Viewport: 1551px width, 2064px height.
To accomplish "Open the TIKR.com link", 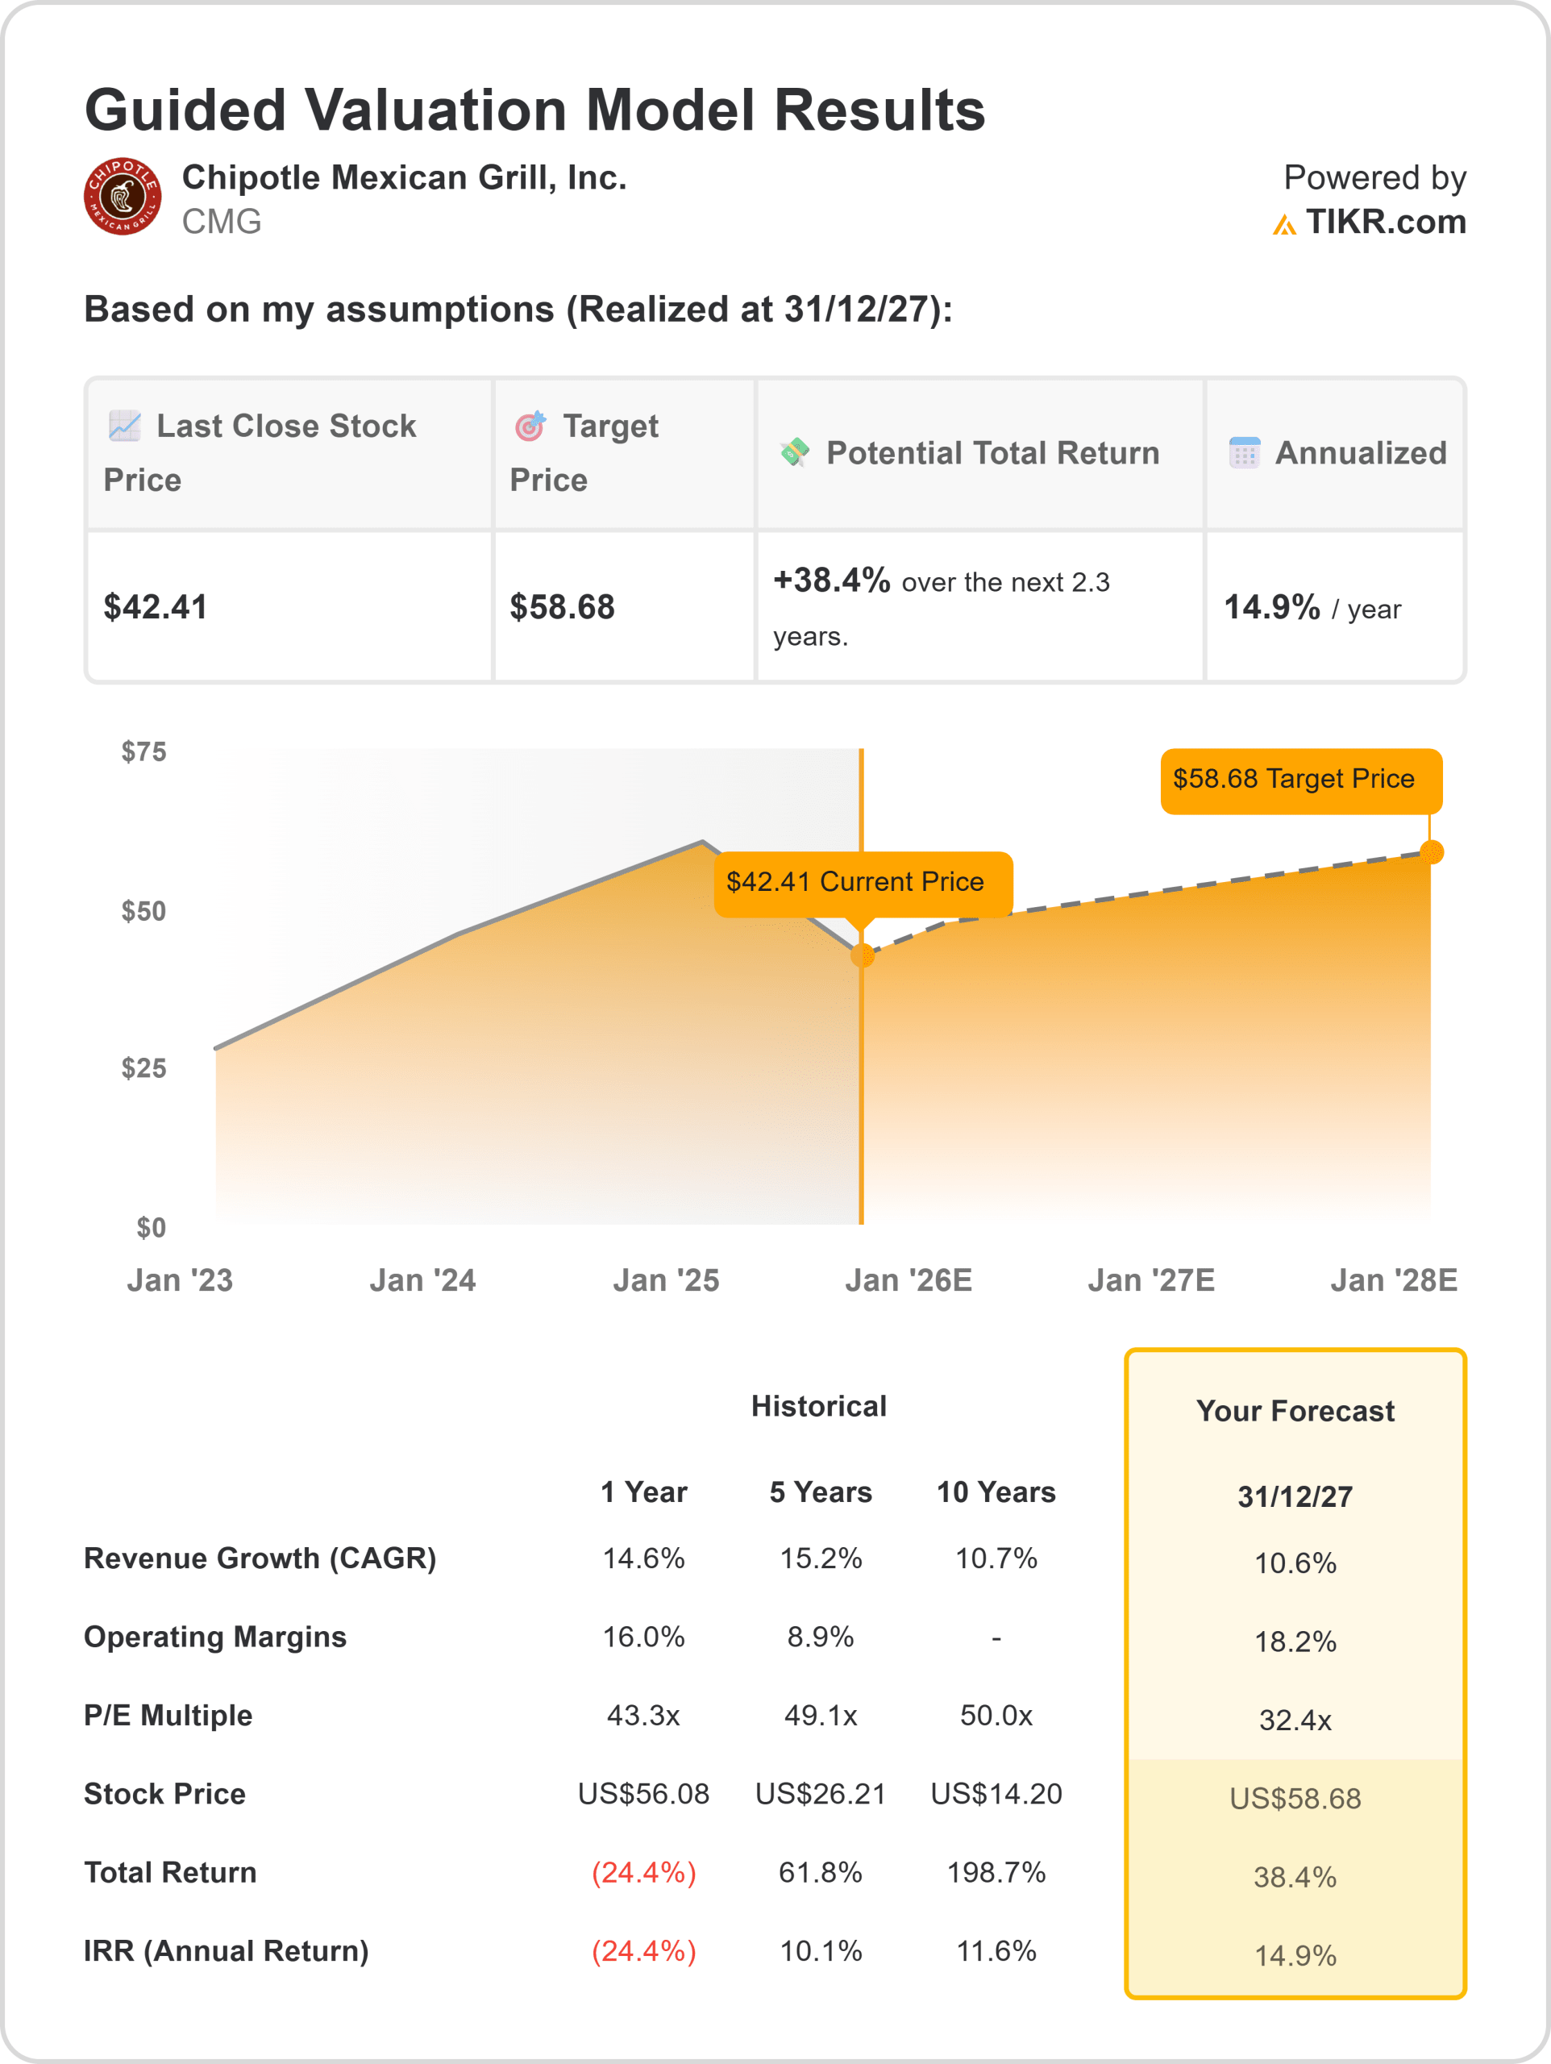I will coord(1385,222).
